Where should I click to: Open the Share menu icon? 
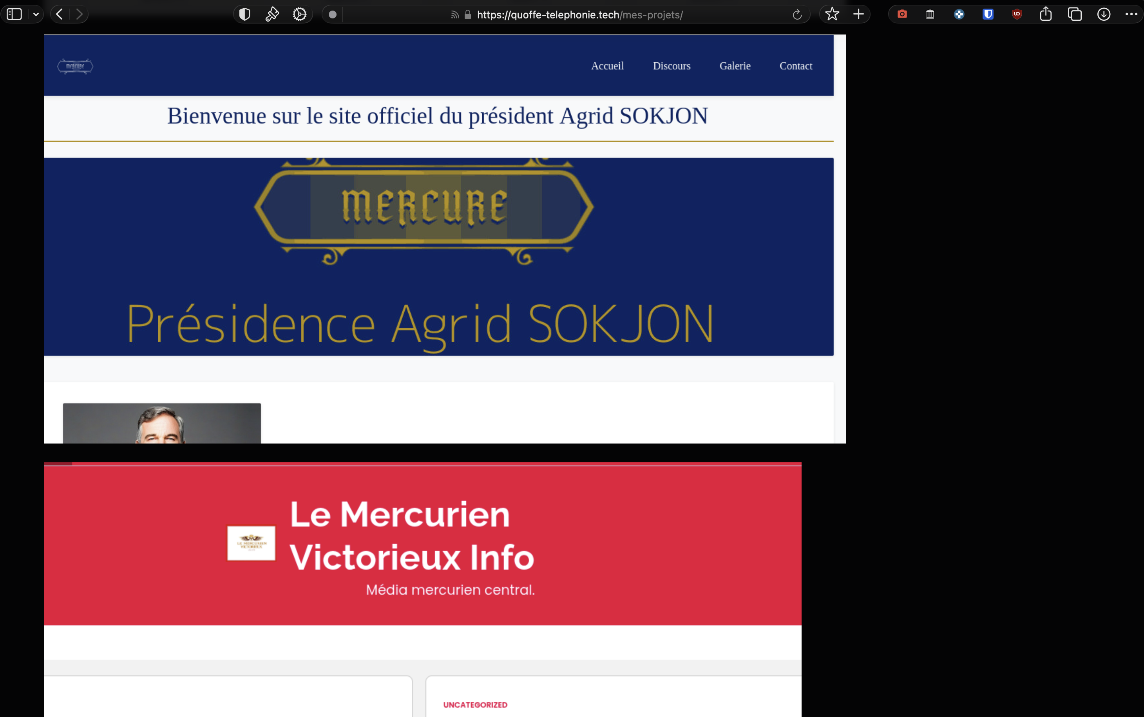coord(1046,14)
